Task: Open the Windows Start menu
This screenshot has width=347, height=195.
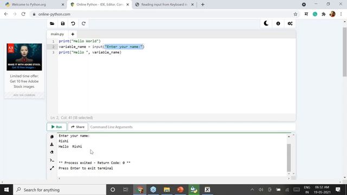Action: (x=7, y=190)
